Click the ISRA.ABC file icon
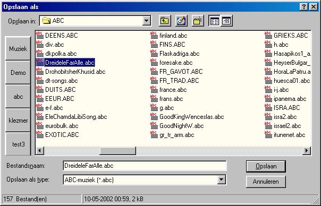 point(268,108)
